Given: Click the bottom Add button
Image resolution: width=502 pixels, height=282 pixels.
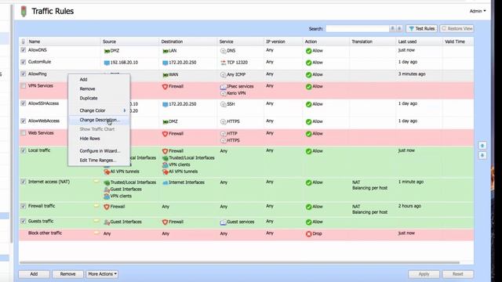Looking at the screenshot, I should coord(34,274).
